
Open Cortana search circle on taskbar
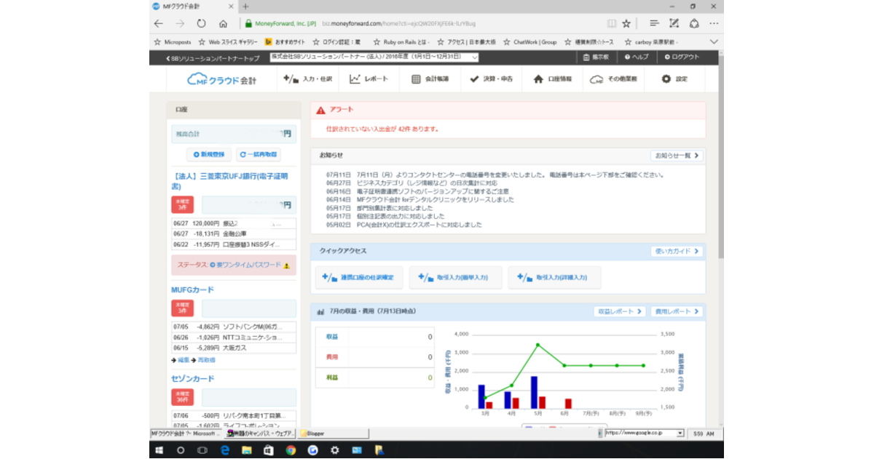pyautogui.click(x=181, y=450)
